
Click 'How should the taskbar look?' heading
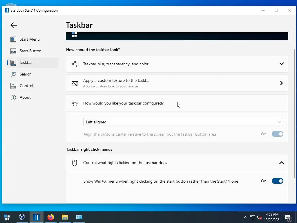pyautogui.click(x=93, y=50)
